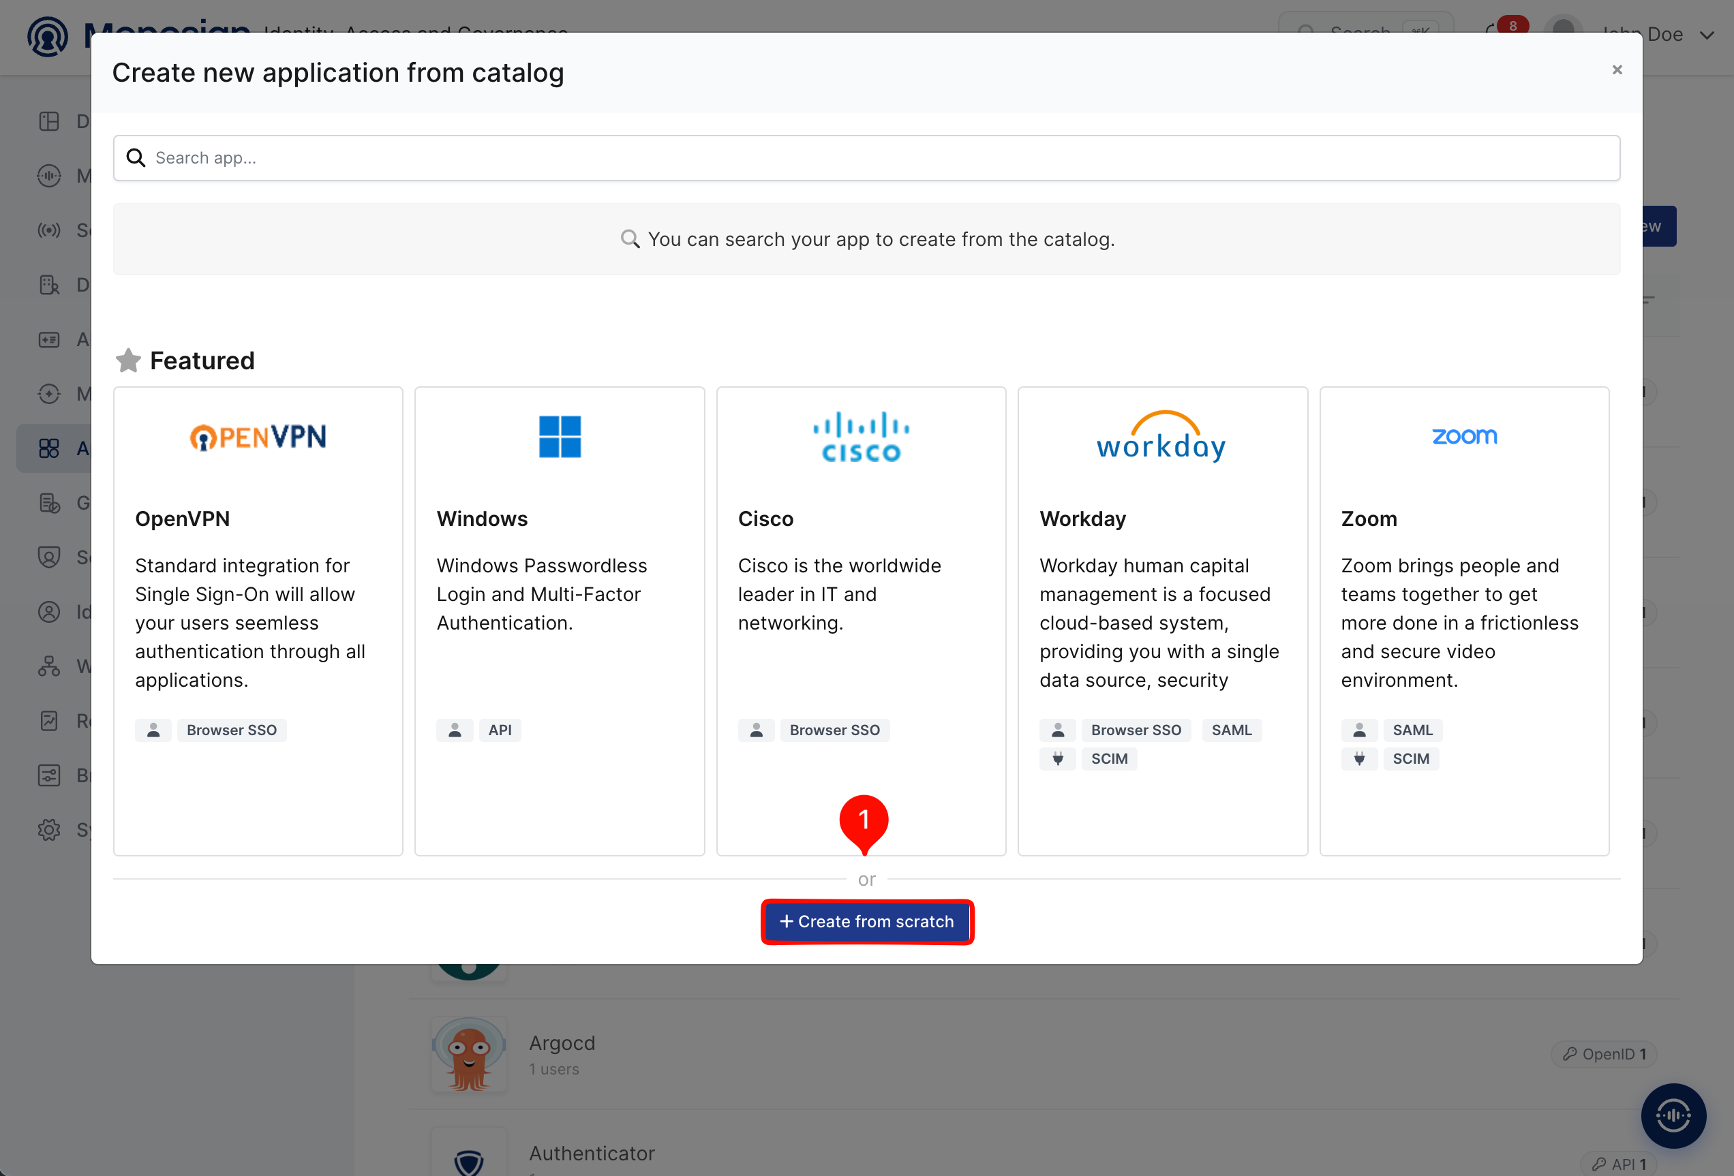Click the magnifier icon in search field
This screenshot has width=1734, height=1176.
[x=136, y=158]
